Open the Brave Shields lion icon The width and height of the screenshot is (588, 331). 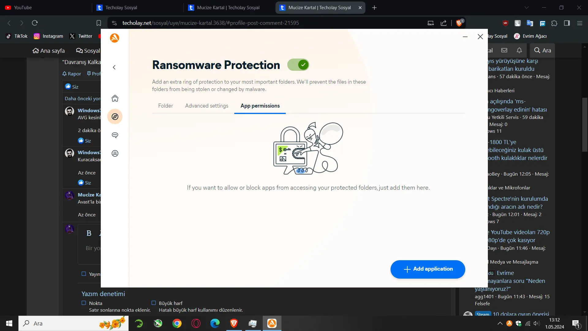click(459, 23)
